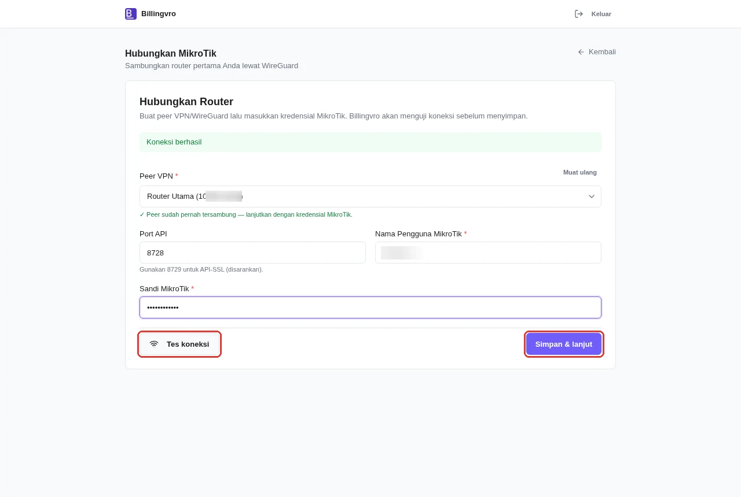Focus the Port API field showing 8728

coord(252,253)
